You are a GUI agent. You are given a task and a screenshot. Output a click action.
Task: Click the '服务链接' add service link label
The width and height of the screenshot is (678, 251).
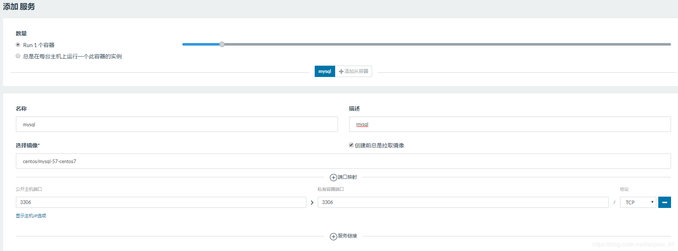(x=347, y=236)
